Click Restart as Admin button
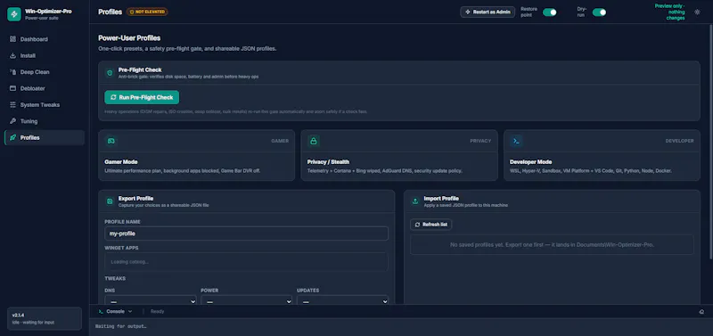The image size is (713, 336). tap(488, 12)
